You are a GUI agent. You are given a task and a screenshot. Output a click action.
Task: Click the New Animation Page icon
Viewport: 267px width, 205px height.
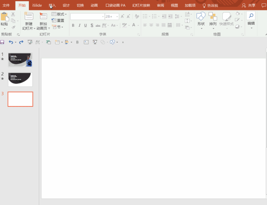point(43,16)
